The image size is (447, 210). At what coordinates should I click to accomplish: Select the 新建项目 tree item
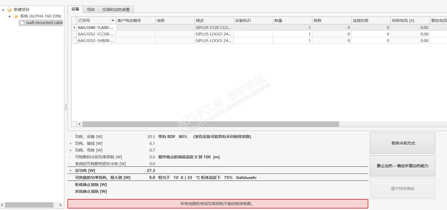tap(21, 10)
